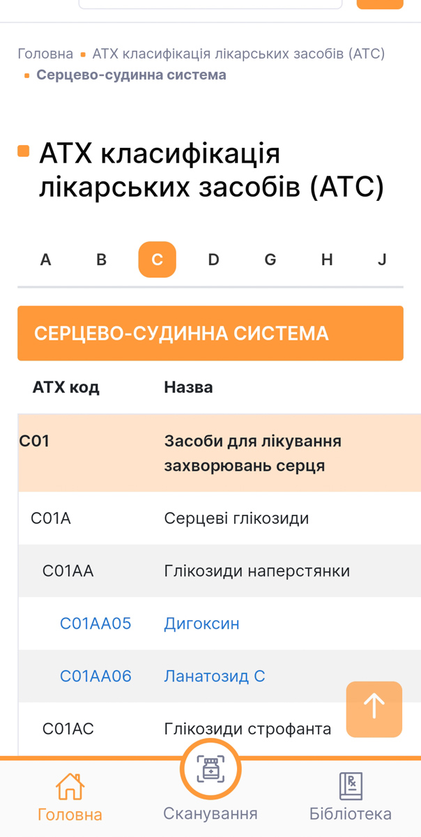Tap the scroll-to-top arrow button

pyautogui.click(x=374, y=709)
